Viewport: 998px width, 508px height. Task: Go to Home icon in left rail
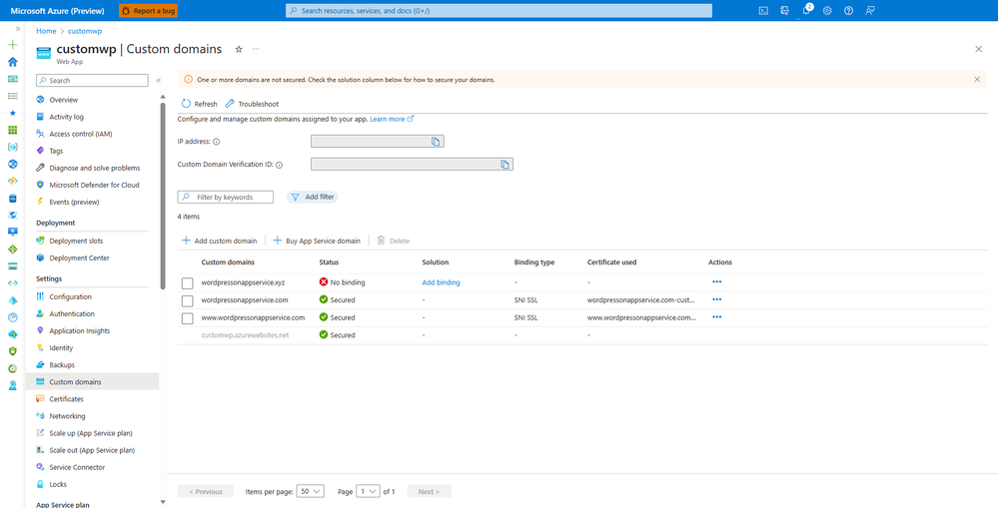13,62
